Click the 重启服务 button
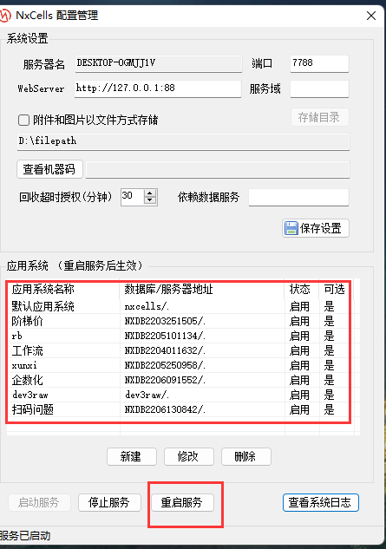The width and height of the screenshot is (386, 549). tap(182, 503)
